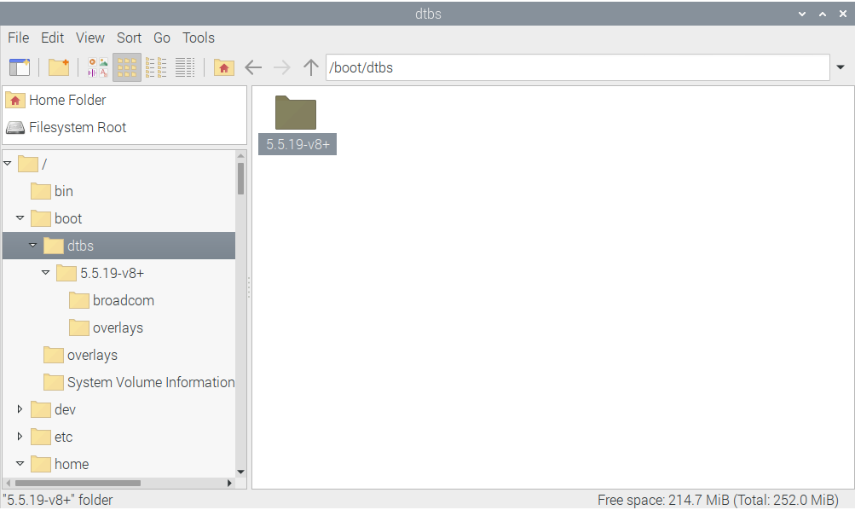
Task: Switch to thumbnail view mode
Action: 98,67
